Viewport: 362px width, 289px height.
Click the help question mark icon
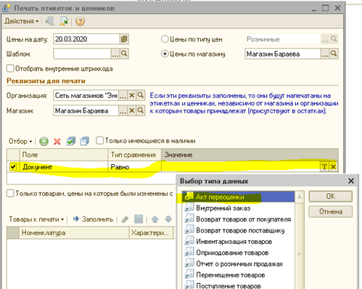point(80,21)
